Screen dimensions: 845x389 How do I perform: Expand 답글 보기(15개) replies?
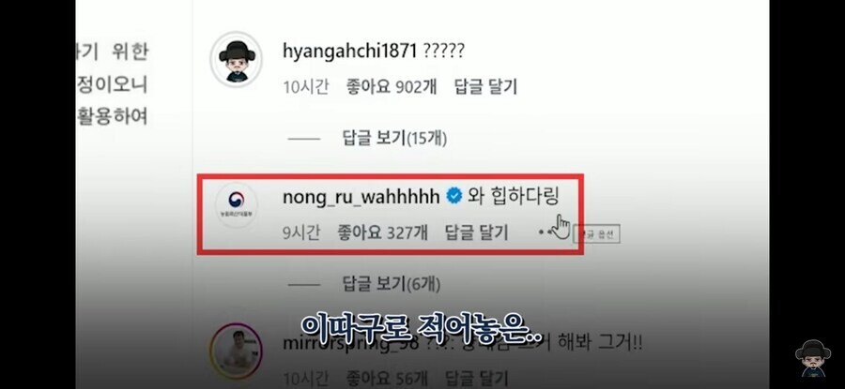click(394, 139)
